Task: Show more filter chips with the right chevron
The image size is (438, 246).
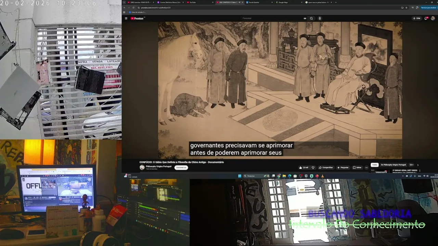Action: pos(417,165)
